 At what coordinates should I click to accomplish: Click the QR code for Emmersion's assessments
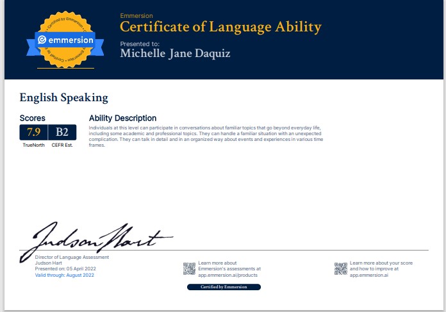[x=189, y=269]
